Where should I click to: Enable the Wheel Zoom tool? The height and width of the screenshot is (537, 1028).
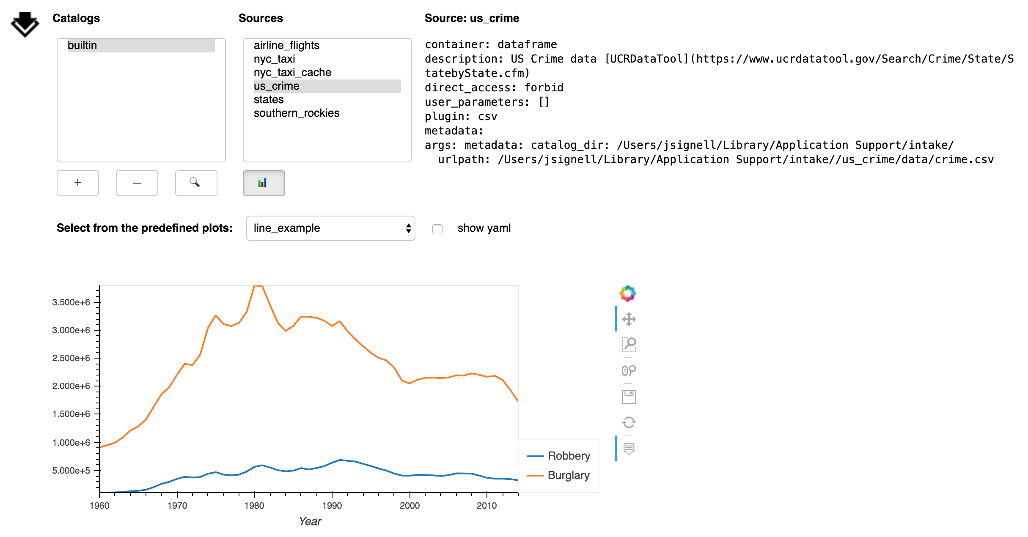pyautogui.click(x=629, y=371)
